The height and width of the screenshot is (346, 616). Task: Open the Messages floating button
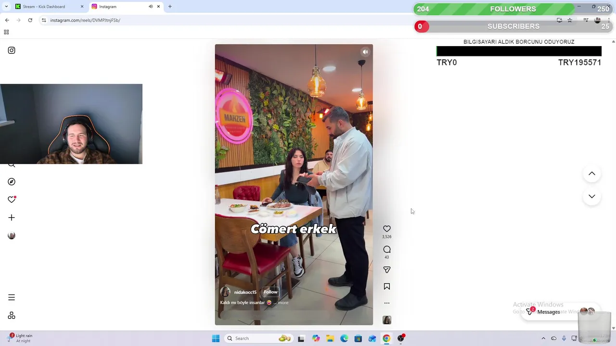tap(561, 312)
